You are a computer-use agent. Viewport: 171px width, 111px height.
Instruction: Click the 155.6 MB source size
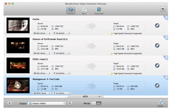click(x=44, y=49)
